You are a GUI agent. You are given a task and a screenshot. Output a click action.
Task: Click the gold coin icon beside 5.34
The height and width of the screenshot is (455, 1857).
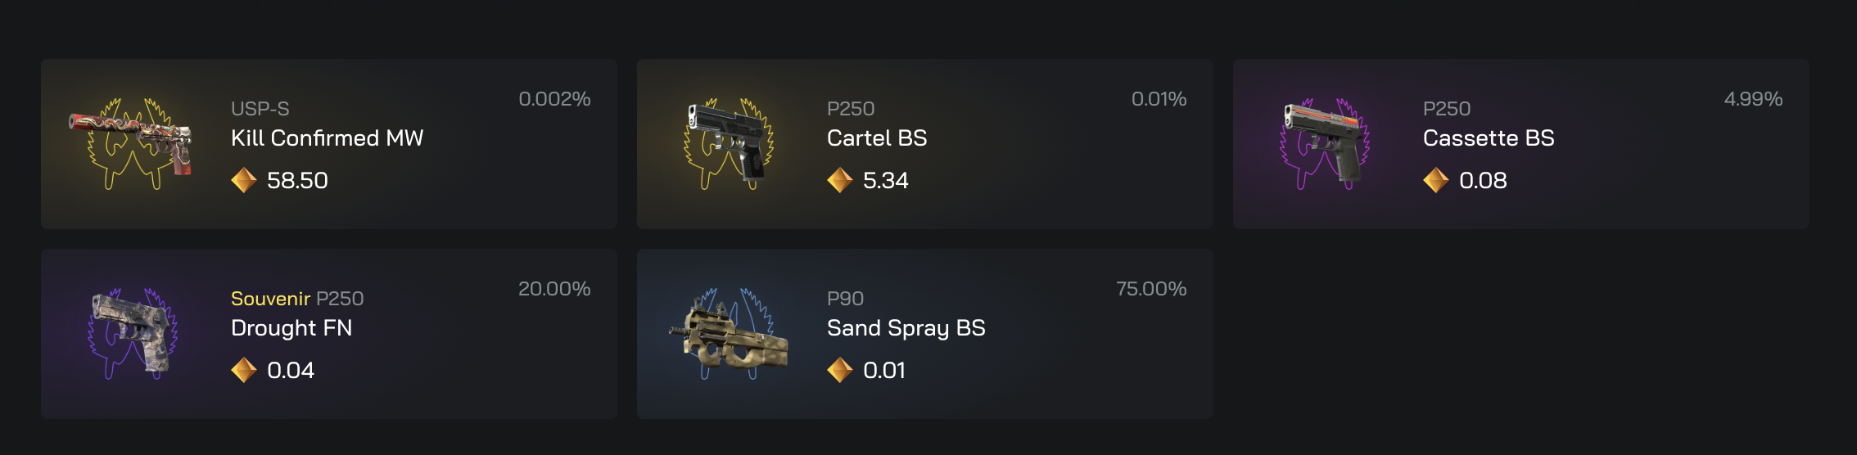pyautogui.click(x=840, y=180)
